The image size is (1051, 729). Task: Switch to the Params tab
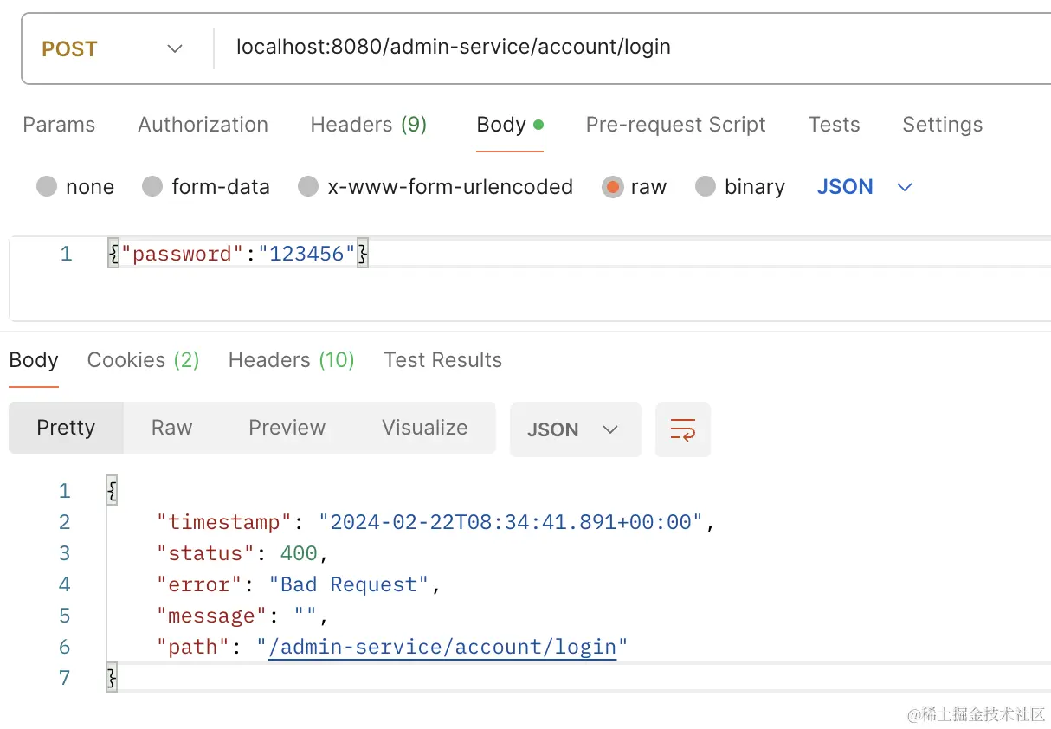(x=59, y=125)
